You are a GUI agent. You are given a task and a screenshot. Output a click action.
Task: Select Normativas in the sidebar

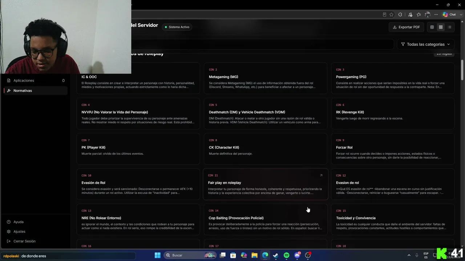coord(35,91)
